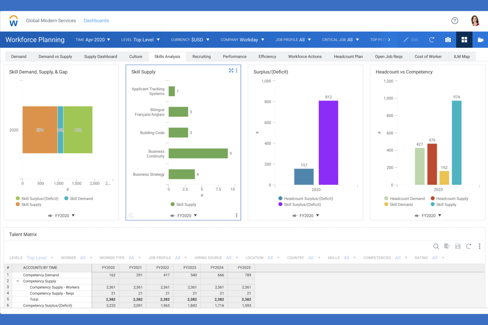Click the Workday logo icon
Screen dimensions: 488x325
point(14,21)
